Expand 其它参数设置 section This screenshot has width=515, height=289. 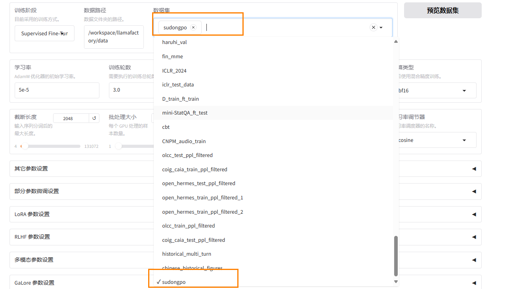pyautogui.click(x=79, y=168)
